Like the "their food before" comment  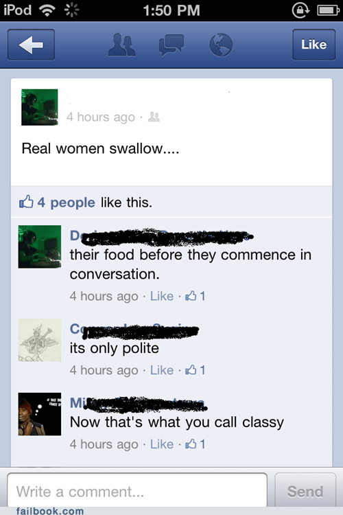(162, 296)
